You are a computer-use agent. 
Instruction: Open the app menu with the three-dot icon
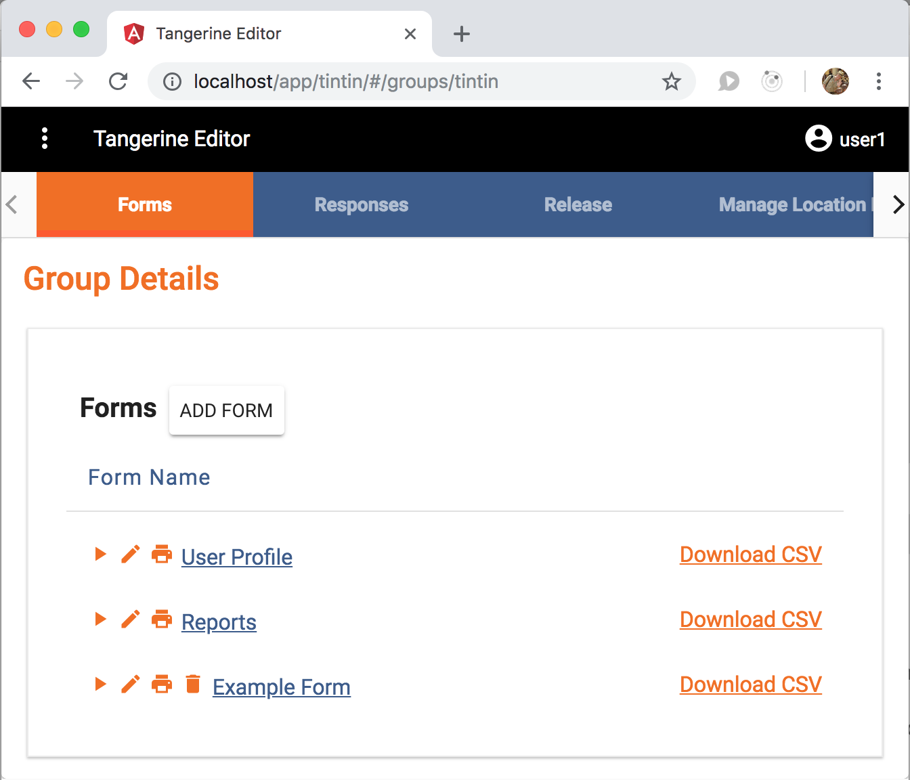44,138
